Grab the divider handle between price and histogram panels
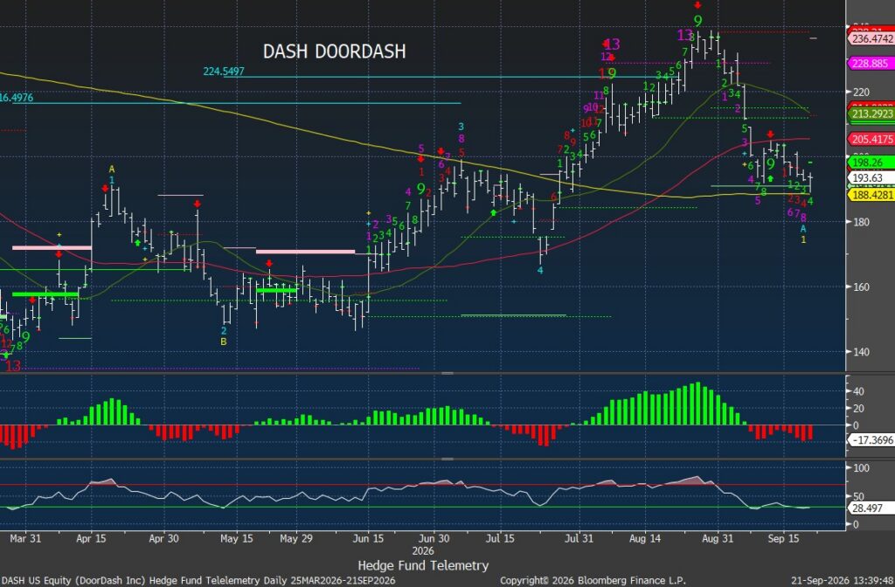Screen dimensions: 895x587 point(447,374)
